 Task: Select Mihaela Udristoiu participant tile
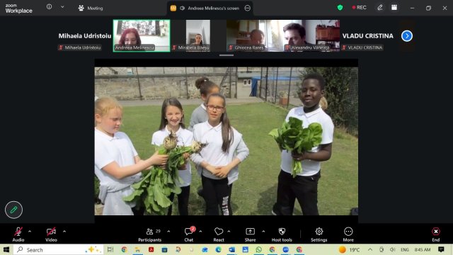pos(85,36)
